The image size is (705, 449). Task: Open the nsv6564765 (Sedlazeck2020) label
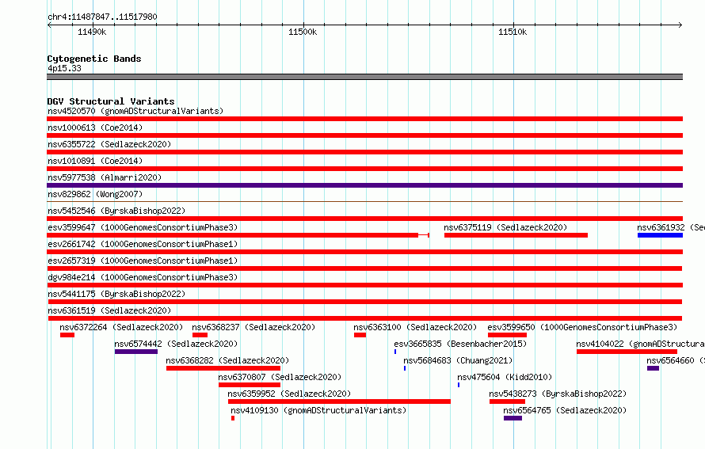(565, 410)
